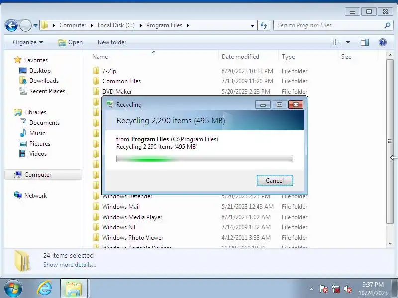Image resolution: width=398 pixels, height=298 pixels.
Task: Click the 7/14/2009 1:32 AM date cell
Action: 246,227
